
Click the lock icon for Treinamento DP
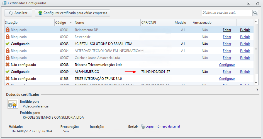point(8,30)
